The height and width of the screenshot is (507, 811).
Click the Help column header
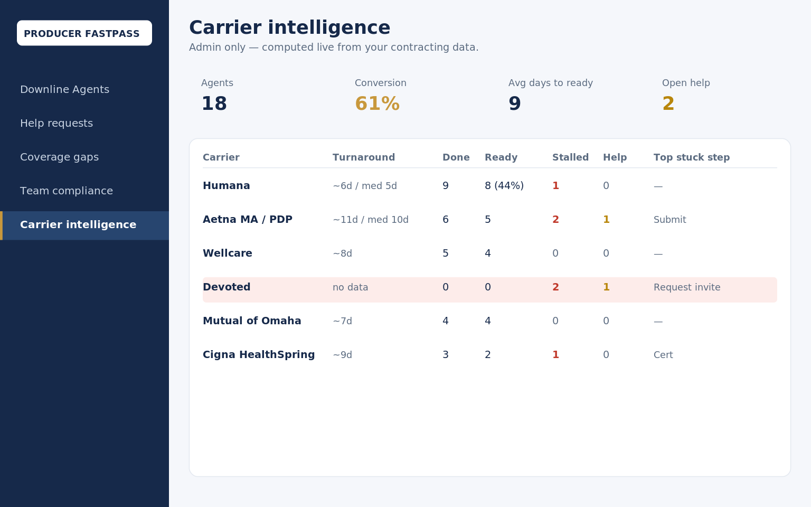(x=615, y=157)
